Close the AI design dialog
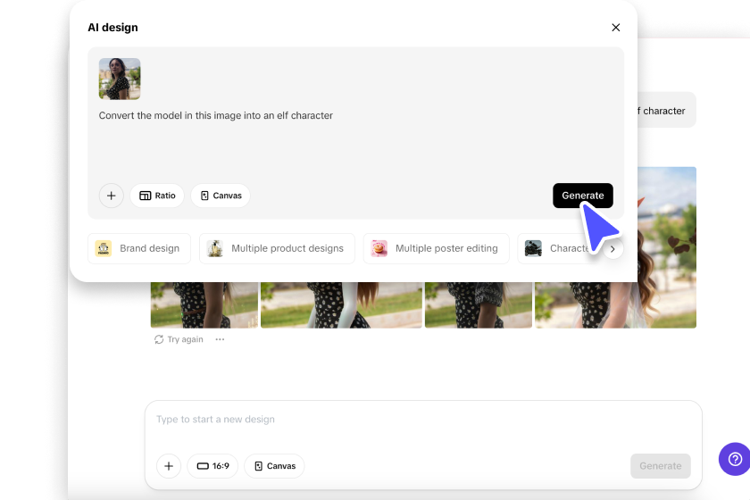The image size is (750, 500). [x=615, y=28]
